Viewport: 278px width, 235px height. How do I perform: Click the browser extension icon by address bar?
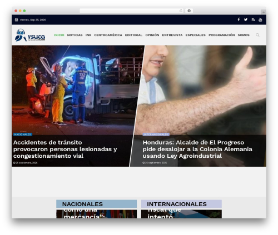(189, 11)
